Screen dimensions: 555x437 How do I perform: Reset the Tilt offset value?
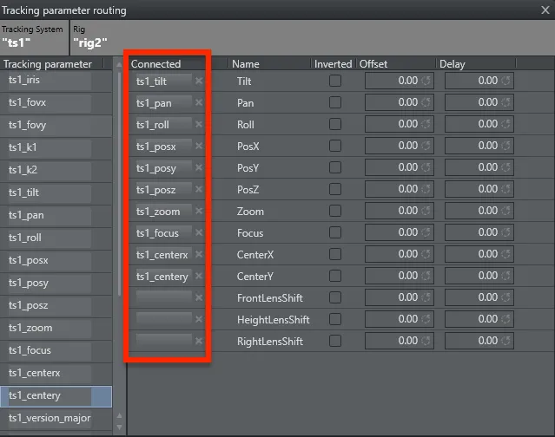coord(426,81)
